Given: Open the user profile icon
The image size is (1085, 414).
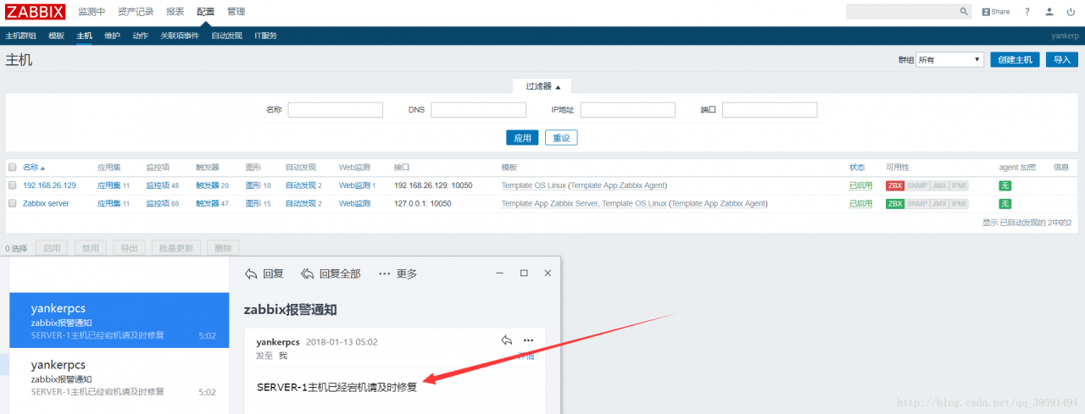Looking at the screenshot, I should click(x=1049, y=12).
